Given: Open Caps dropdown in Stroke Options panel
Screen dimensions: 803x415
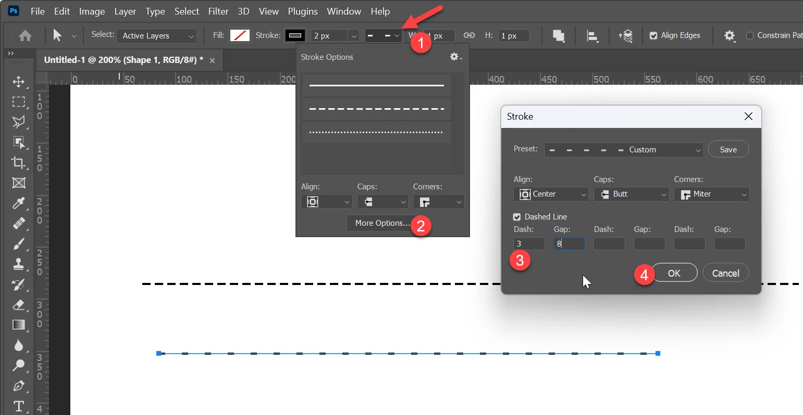Looking at the screenshot, I should (382, 202).
